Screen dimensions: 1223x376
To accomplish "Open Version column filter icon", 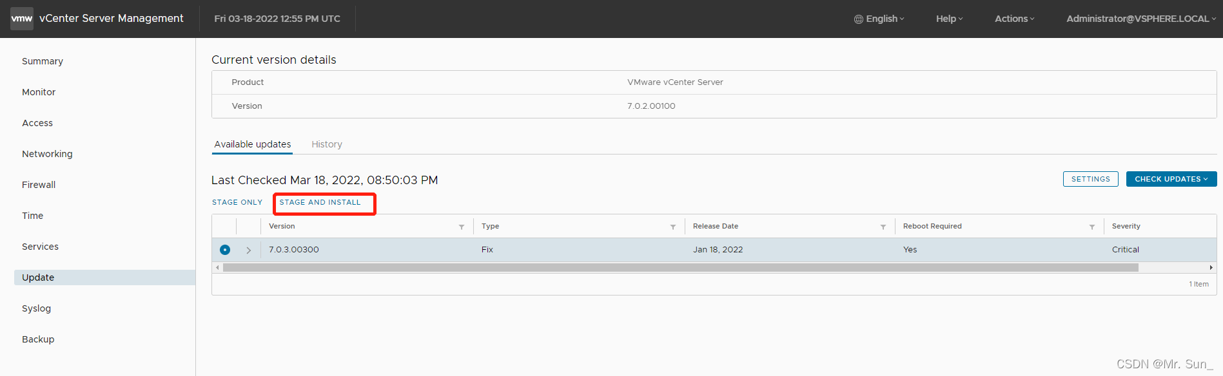I will pyautogui.click(x=462, y=227).
